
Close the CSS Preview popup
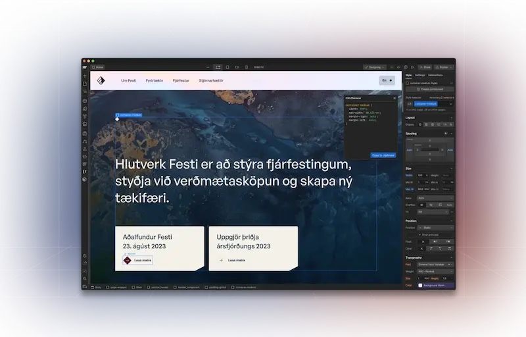pos(394,97)
